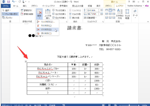Viewport: 150px width, 106px height.
Task: Click the zoom slider in status bar
Action: click(x=129, y=105)
